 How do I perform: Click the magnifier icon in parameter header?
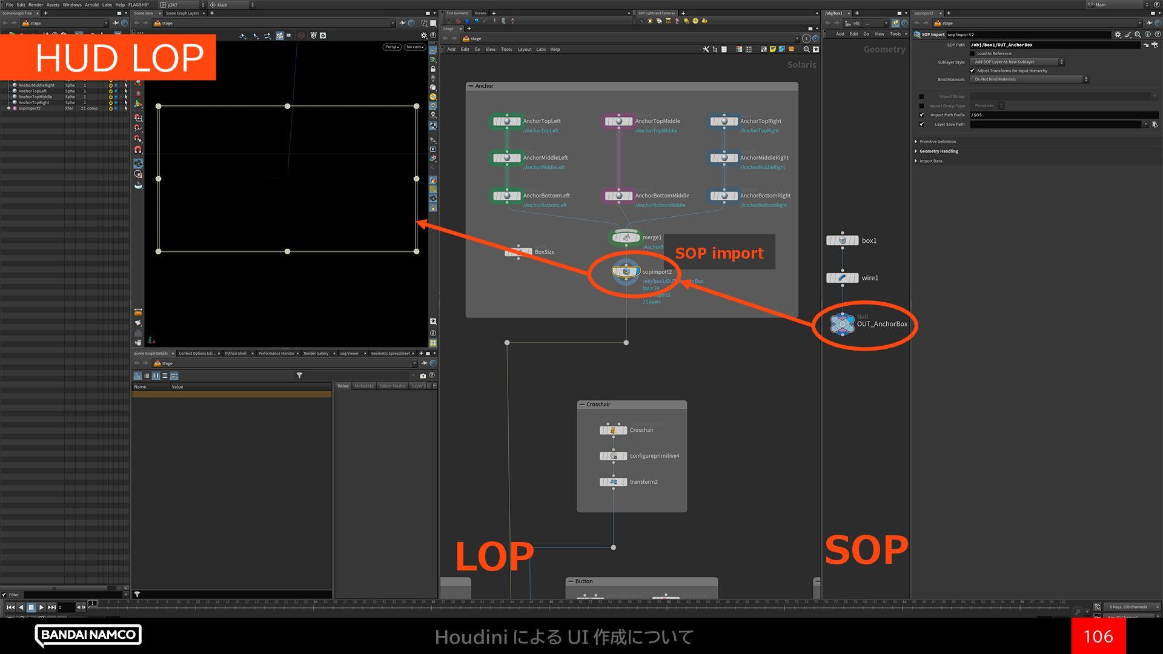point(1138,35)
